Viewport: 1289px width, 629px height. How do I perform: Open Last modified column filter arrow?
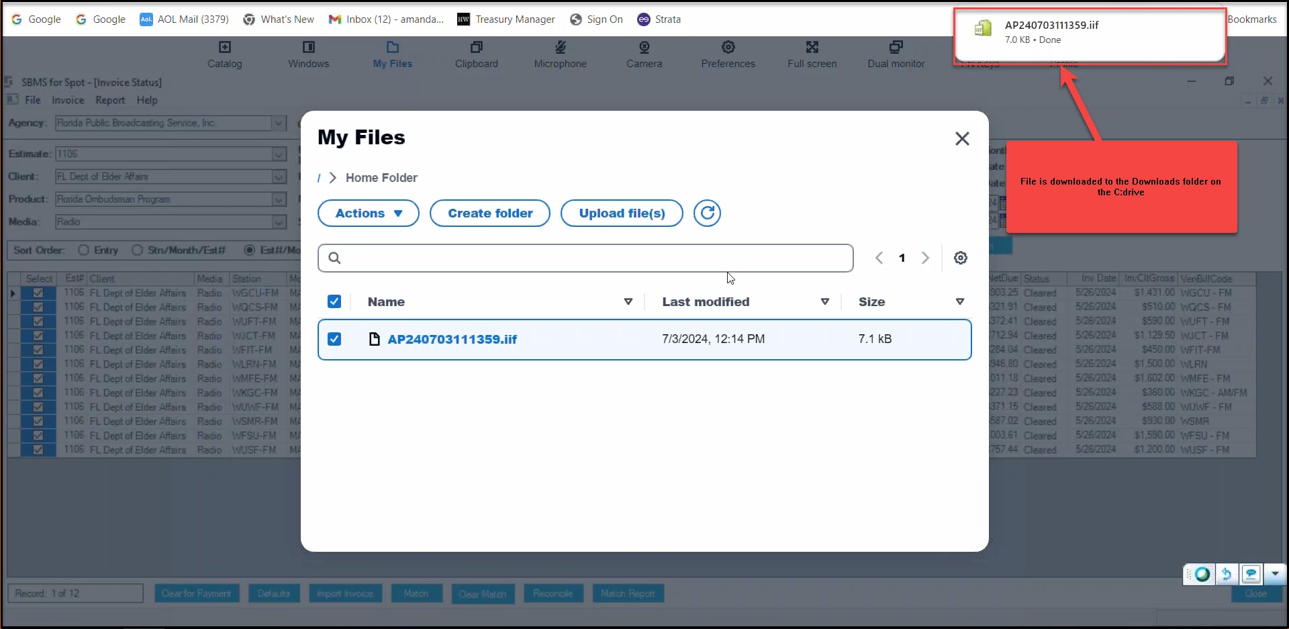tap(825, 301)
